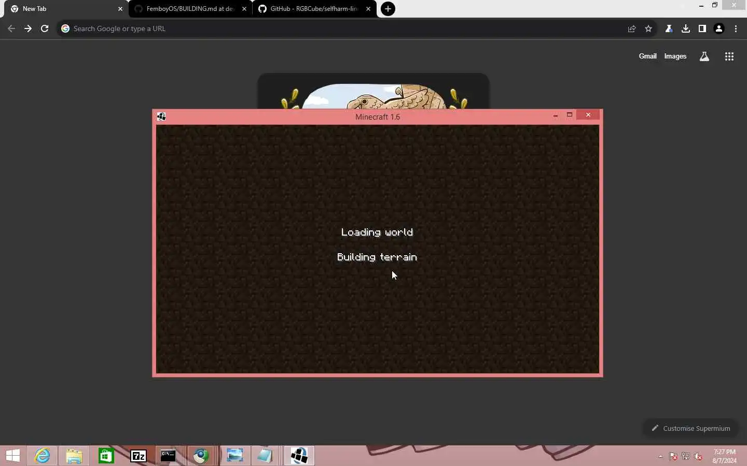Image resolution: width=747 pixels, height=466 pixels.
Task: Switch to Supermium browser on taskbar
Action: (201, 456)
